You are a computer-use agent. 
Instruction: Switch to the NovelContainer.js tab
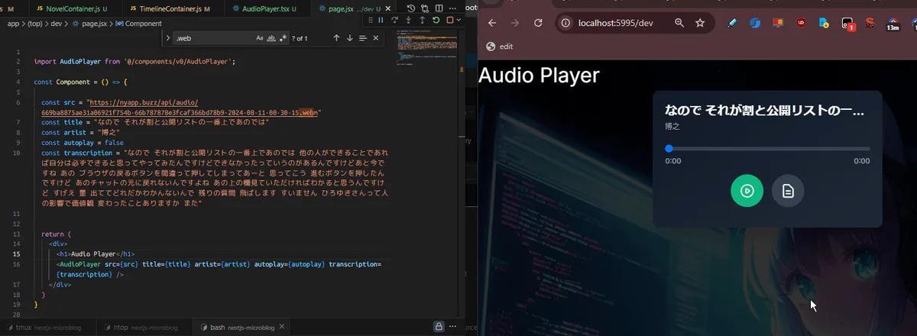click(x=73, y=8)
